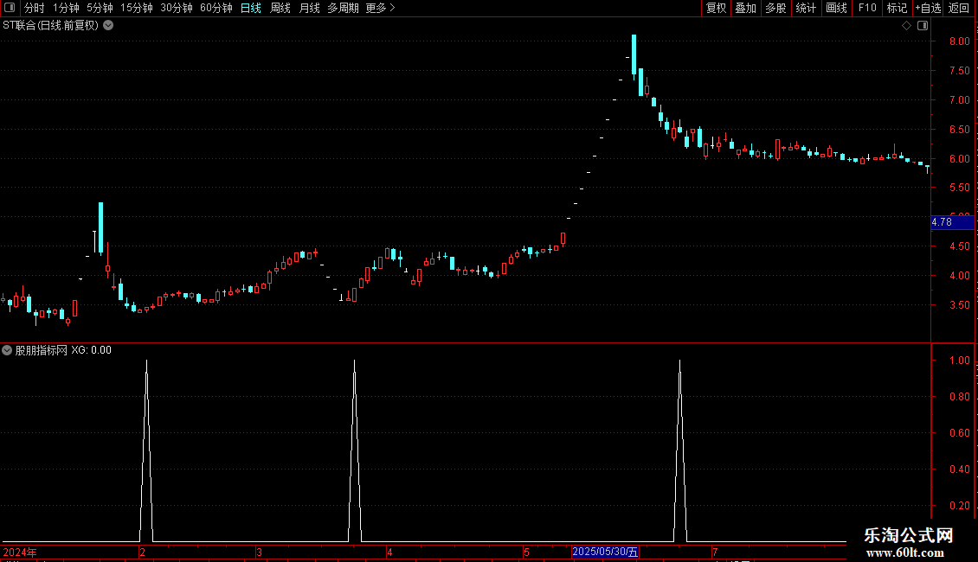Click the diamond icon in chart corner

click(x=907, y=26)
